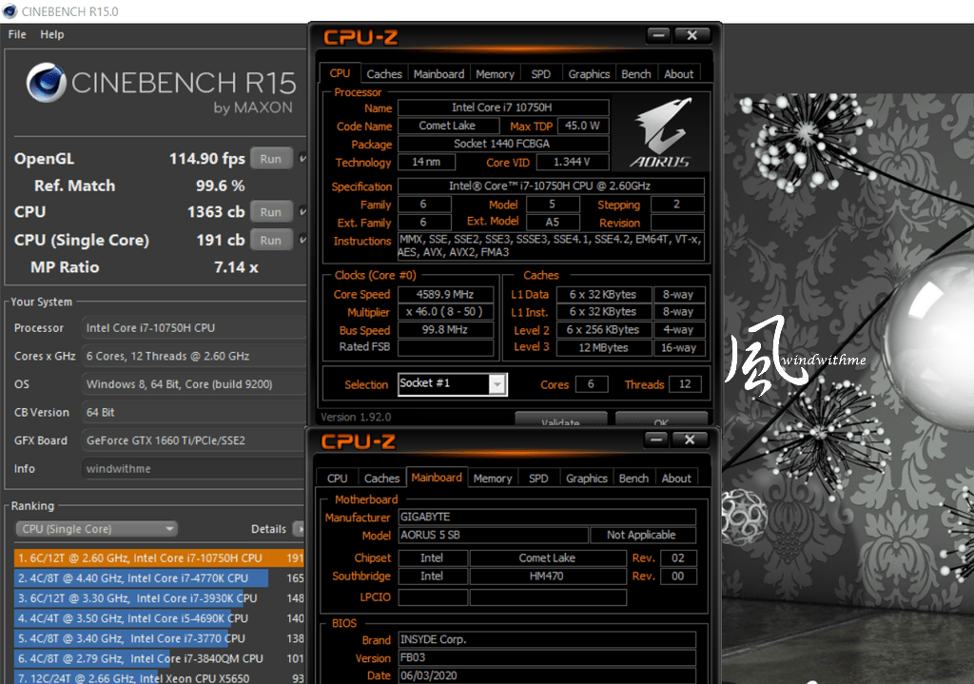Screen dimensions: 974x684
Task: Open SPD tab in the CPU-Z processor window
Action: [540, 74]
